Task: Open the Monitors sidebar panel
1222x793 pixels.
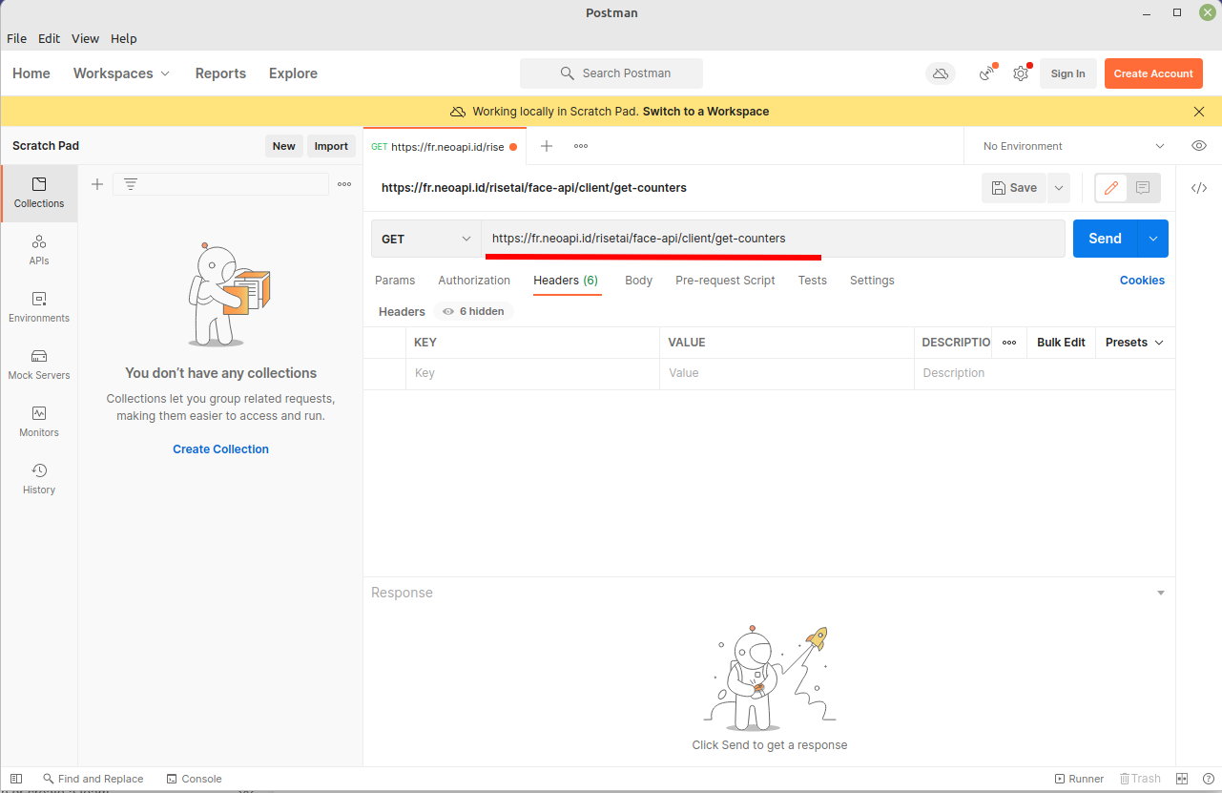Action: pos(39,422)
